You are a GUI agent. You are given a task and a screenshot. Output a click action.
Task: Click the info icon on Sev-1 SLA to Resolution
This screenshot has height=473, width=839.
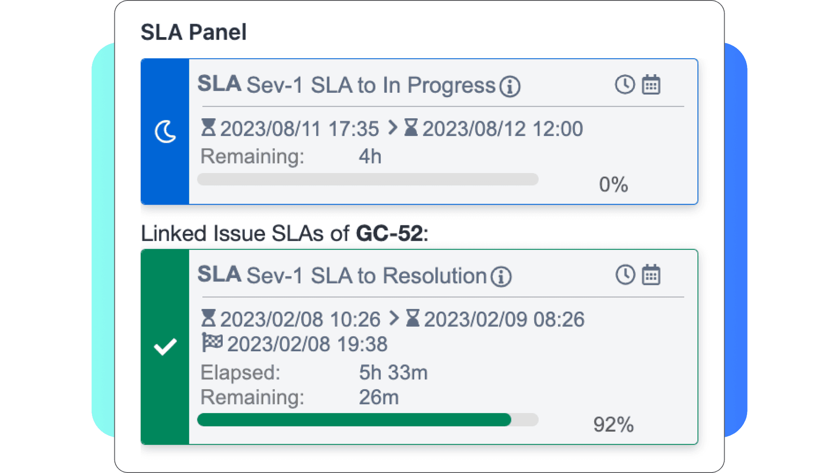point(502,276)
